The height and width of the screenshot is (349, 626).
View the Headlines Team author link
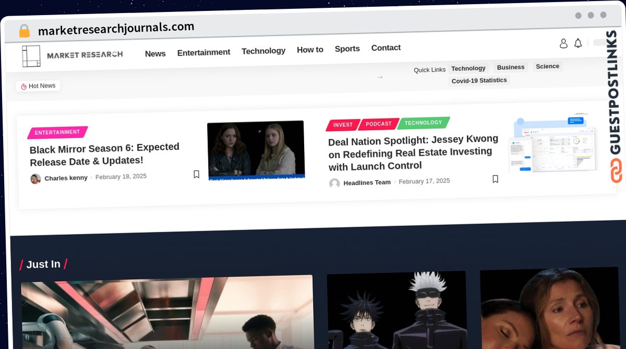pyautogui.click(x=367, y=183)
